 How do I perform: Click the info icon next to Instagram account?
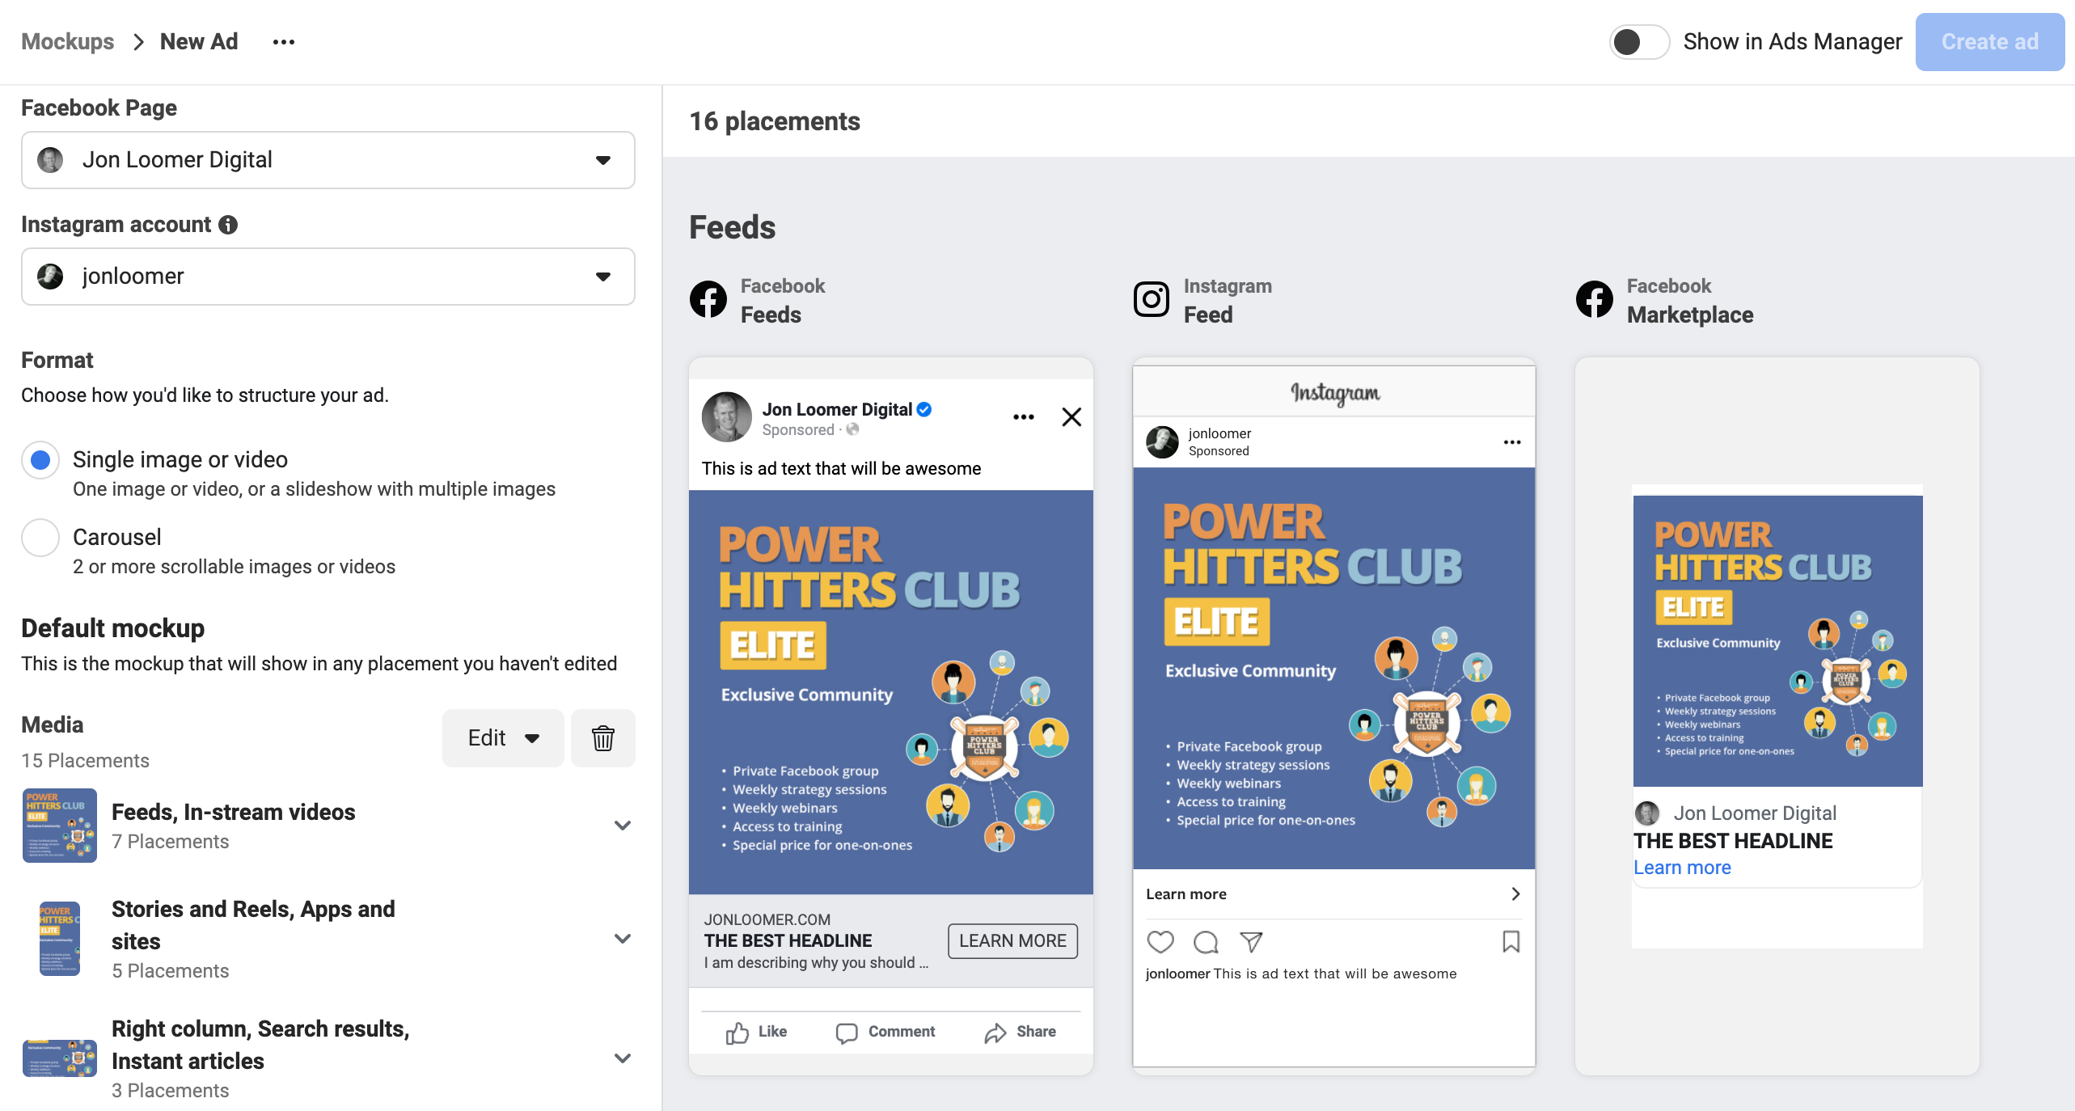coord(229,225)
